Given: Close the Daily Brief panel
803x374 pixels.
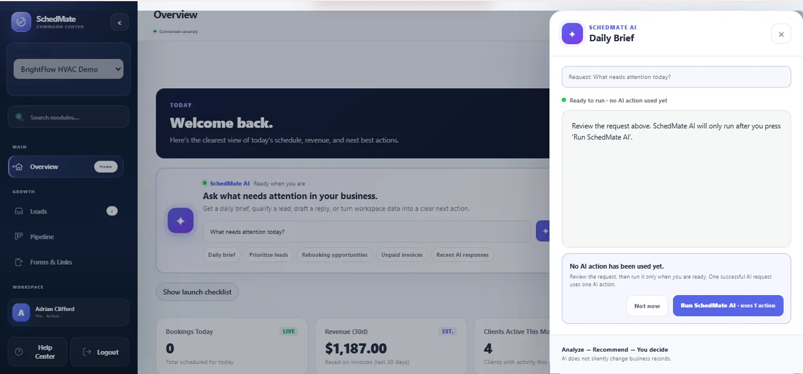Looking at the screenshot, I should click(781, 34).
